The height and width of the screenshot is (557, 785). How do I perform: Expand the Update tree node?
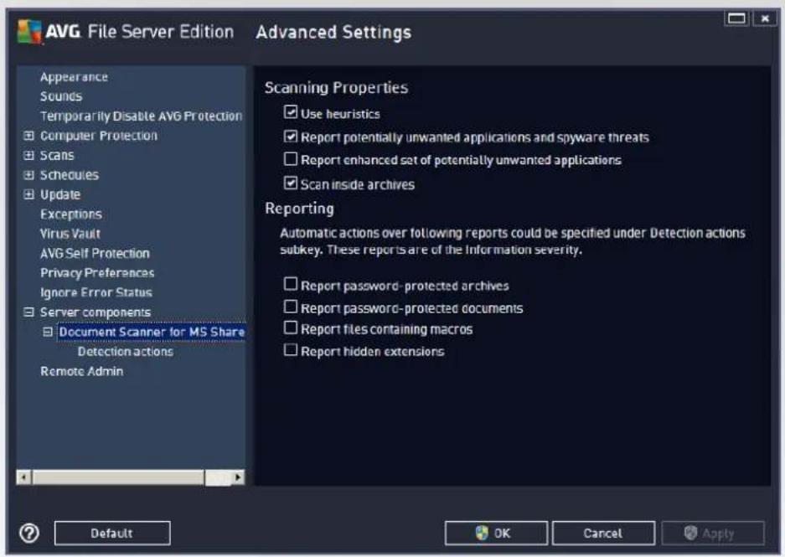(x=29, y=194)
